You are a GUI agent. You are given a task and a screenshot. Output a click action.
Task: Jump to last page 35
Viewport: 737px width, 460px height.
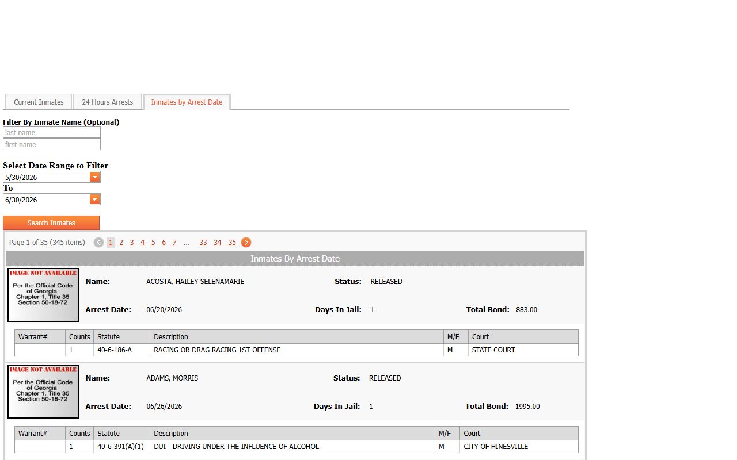click(232, 243)
